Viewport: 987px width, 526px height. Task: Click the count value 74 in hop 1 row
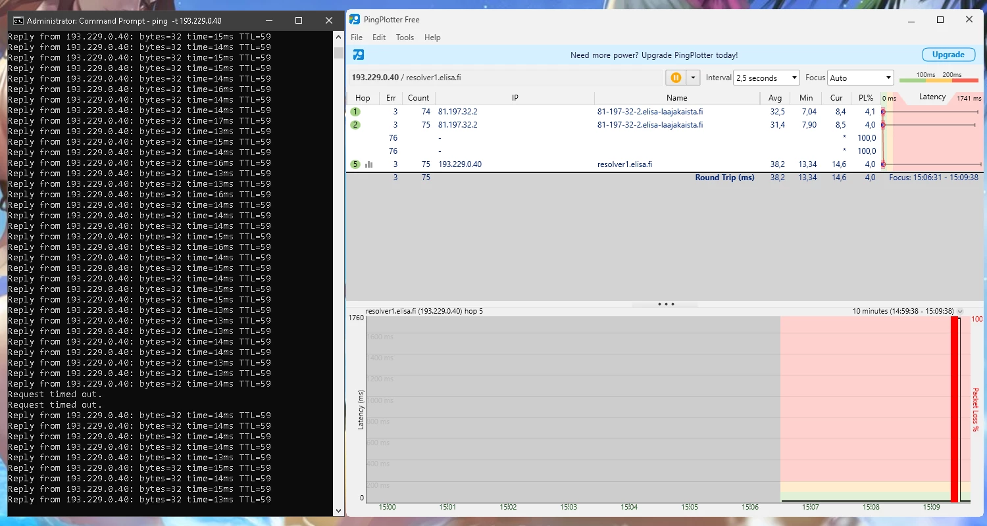426,112
